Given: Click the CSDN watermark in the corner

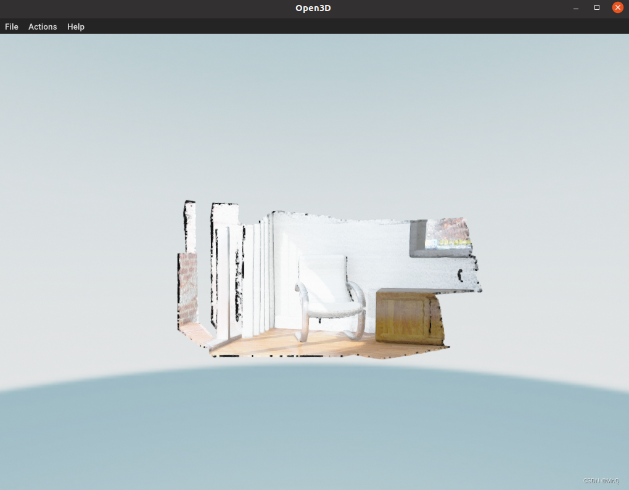Looking at the screenshot, I should [x=601, y=480].
